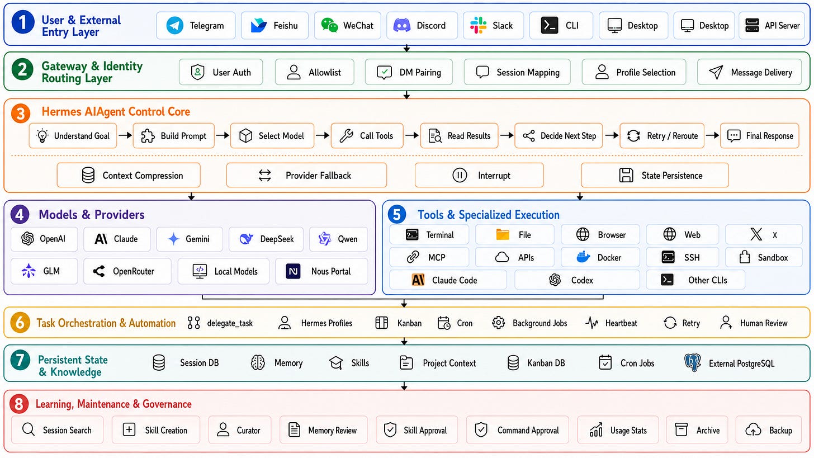Click the Sandbox padlock icon
This screenshot has width=814, height=458.
(x=745, y=257)
